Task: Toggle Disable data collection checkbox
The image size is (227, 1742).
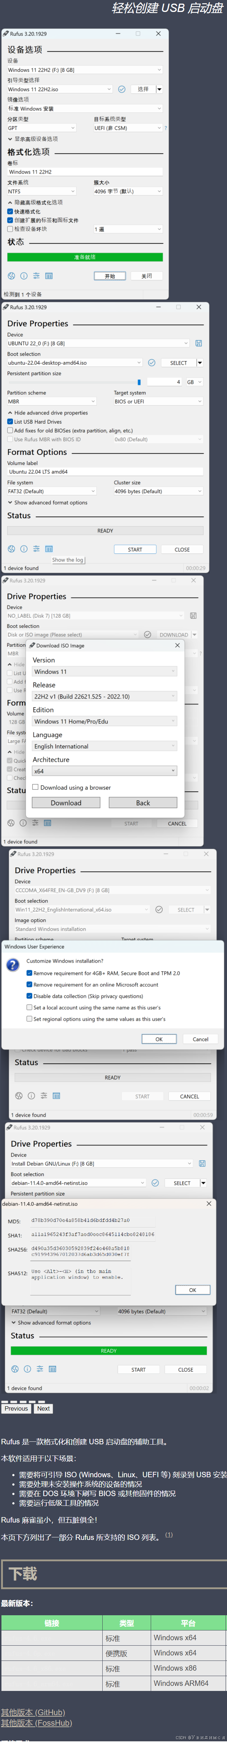Action: [x=29, y=996]
